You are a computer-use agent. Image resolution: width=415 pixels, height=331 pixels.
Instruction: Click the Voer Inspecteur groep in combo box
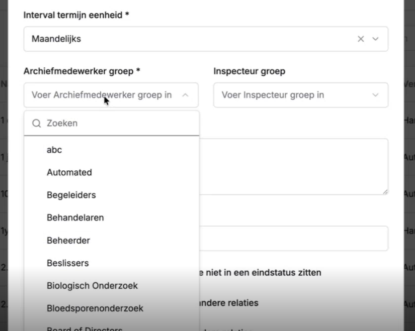click(301, 95)
